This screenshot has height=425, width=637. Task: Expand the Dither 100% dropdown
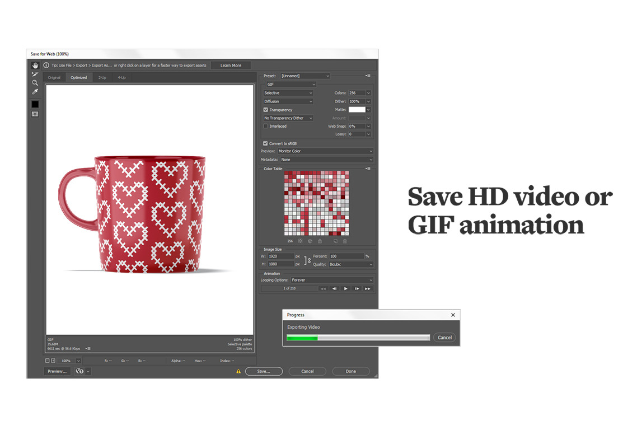pos(368,101)
